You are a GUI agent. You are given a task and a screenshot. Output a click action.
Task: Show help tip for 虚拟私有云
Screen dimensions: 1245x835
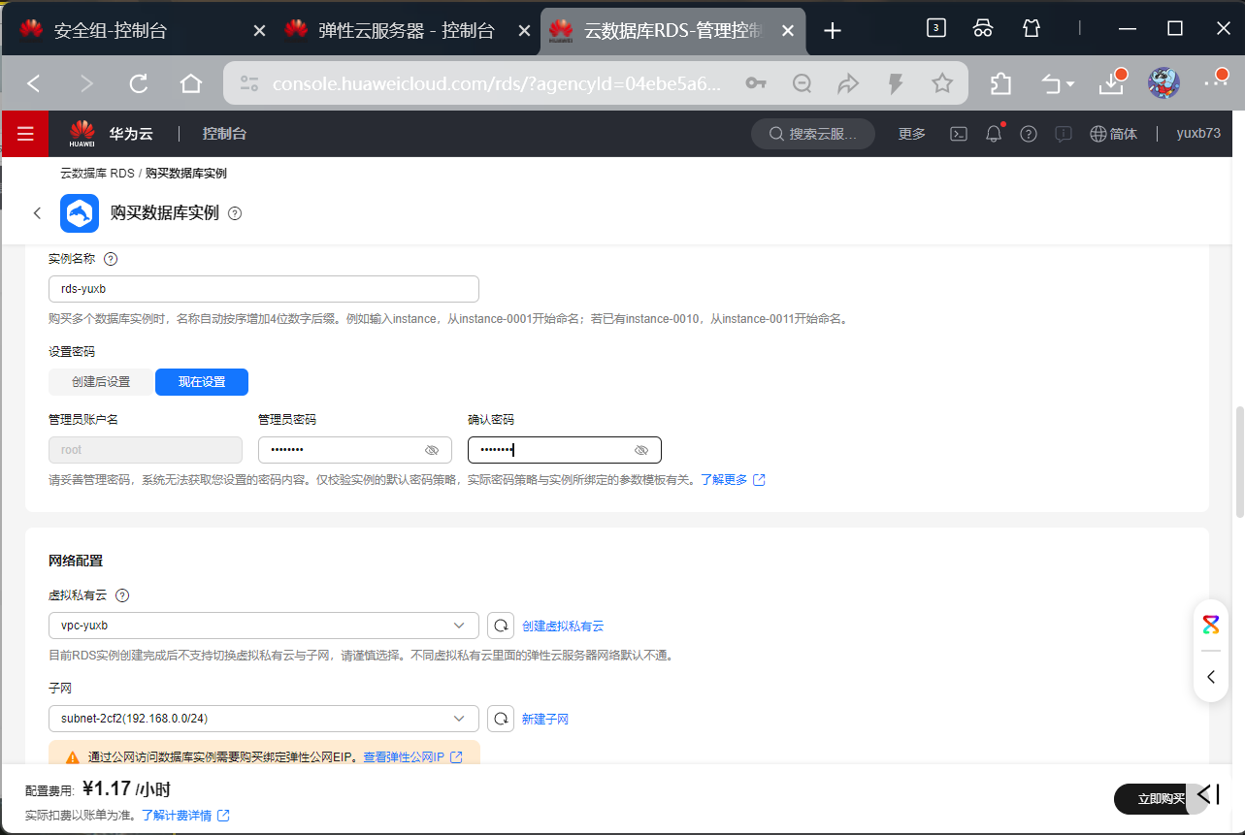coord(122,595)
